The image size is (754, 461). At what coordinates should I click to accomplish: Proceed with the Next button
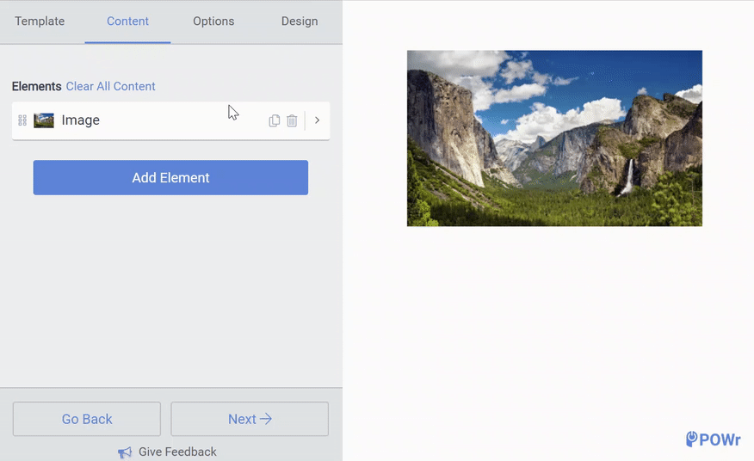coord(250,419)
